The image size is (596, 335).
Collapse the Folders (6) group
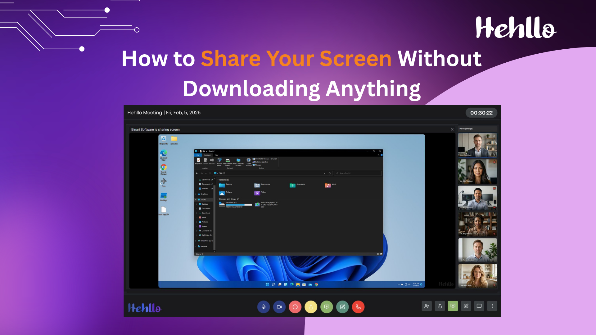pyautogui.click(x=218, y=180)
